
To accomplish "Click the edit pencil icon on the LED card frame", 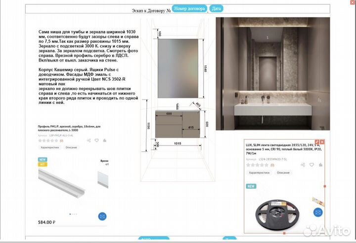I will 318,142.
